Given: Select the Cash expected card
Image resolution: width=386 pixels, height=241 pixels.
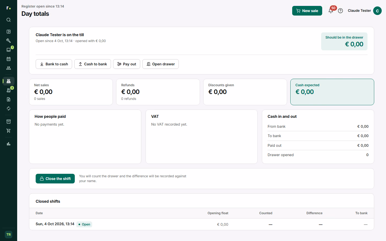Looking at the screenshot, I should (x=332, y=92).
